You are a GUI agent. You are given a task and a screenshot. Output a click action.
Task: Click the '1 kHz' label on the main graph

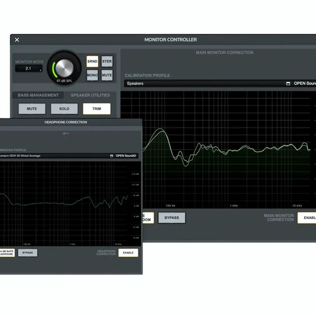coord(234,206)
